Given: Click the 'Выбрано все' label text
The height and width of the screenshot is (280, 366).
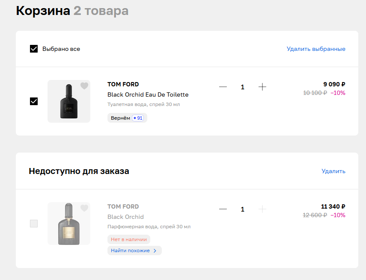Looking at the screenshot, I should [x=61, y=49].
